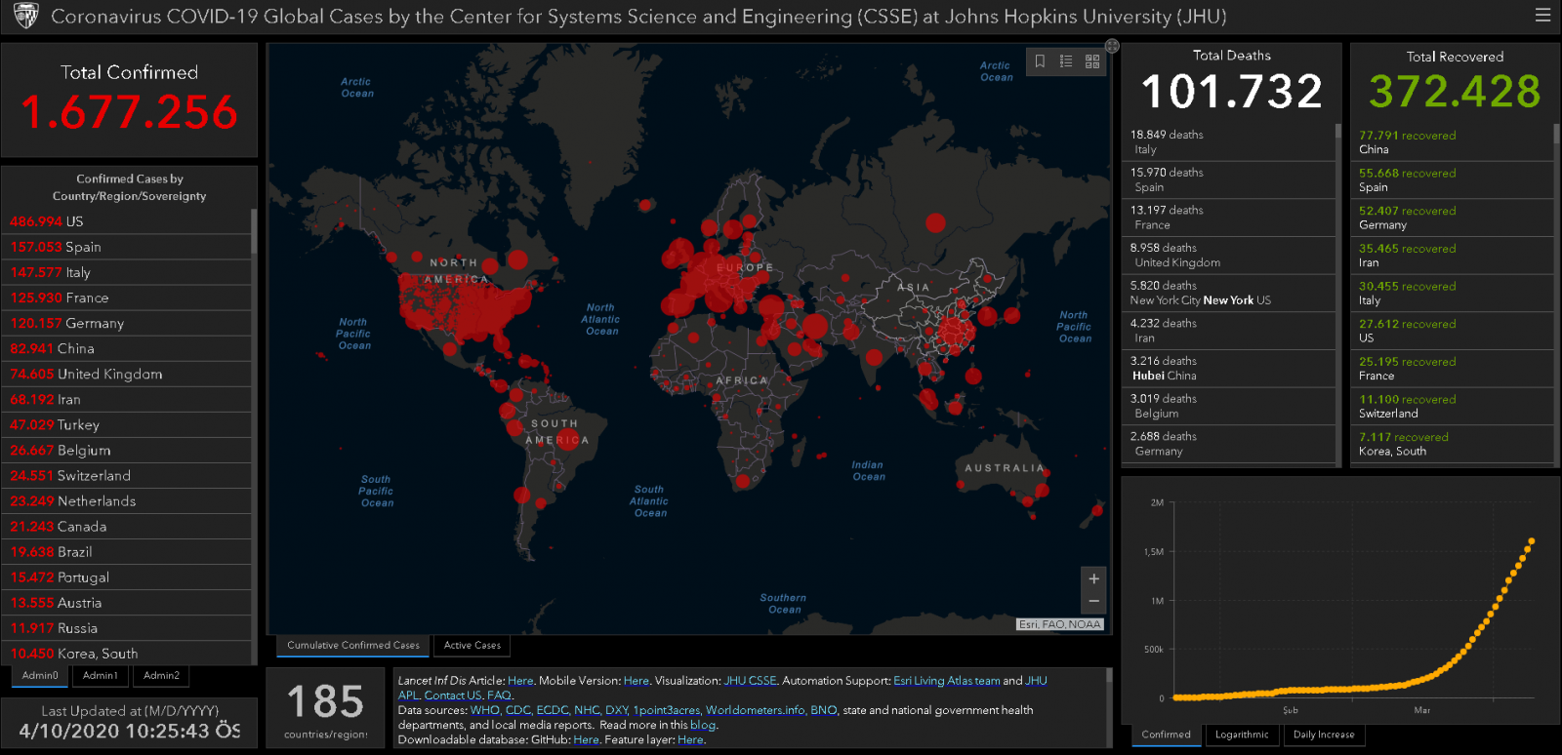Click 7.117 recovered Korea, South entry
This screenshot has width=1562, height=755.
(x=1453, y=444)
